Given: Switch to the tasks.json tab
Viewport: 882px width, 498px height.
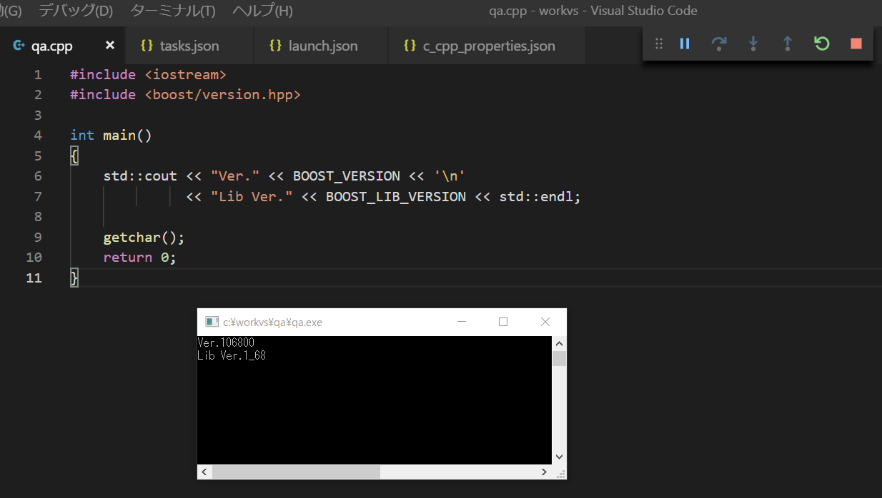Looking at the screenshot, I should pos(189,45).
